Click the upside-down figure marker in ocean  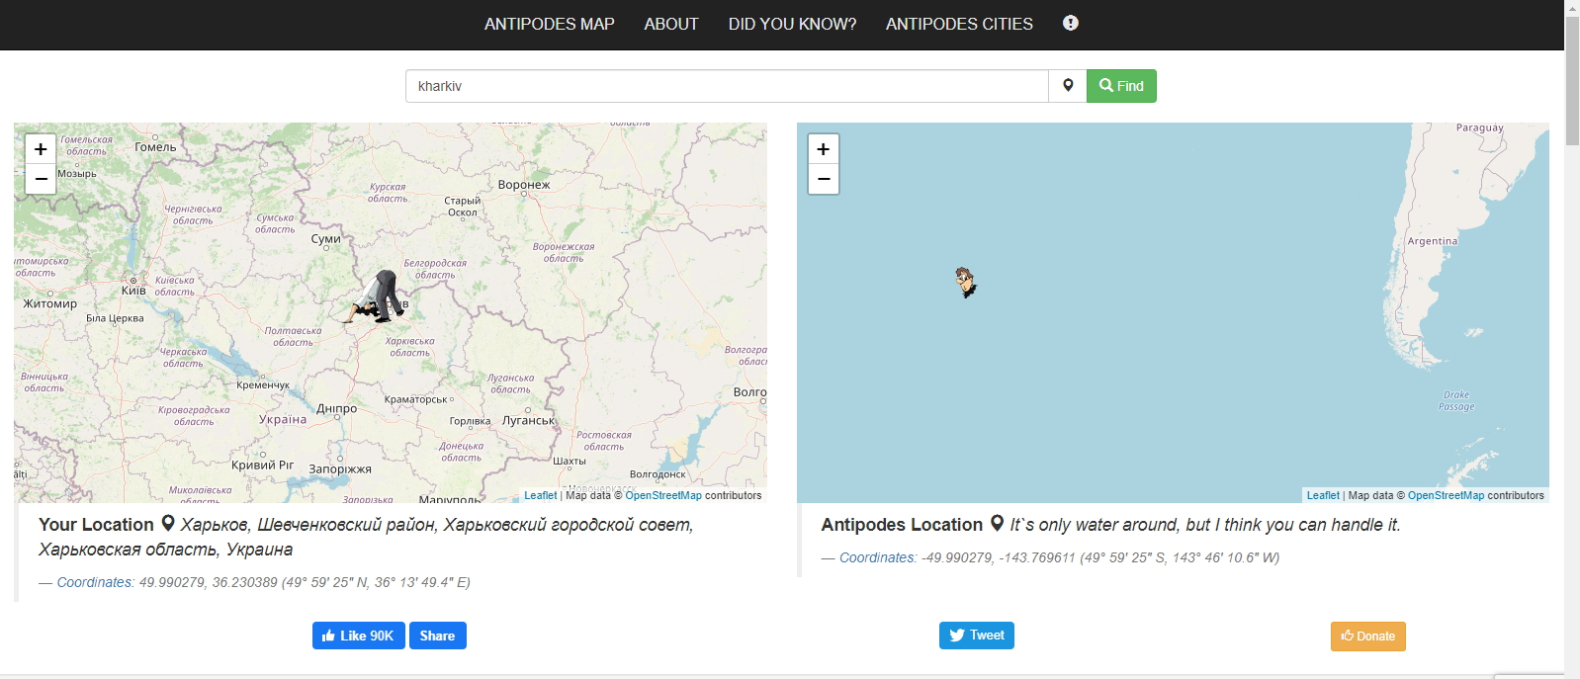coord(965,282)
